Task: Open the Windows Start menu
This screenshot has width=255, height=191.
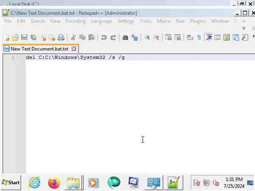Action: click(11, 182)
